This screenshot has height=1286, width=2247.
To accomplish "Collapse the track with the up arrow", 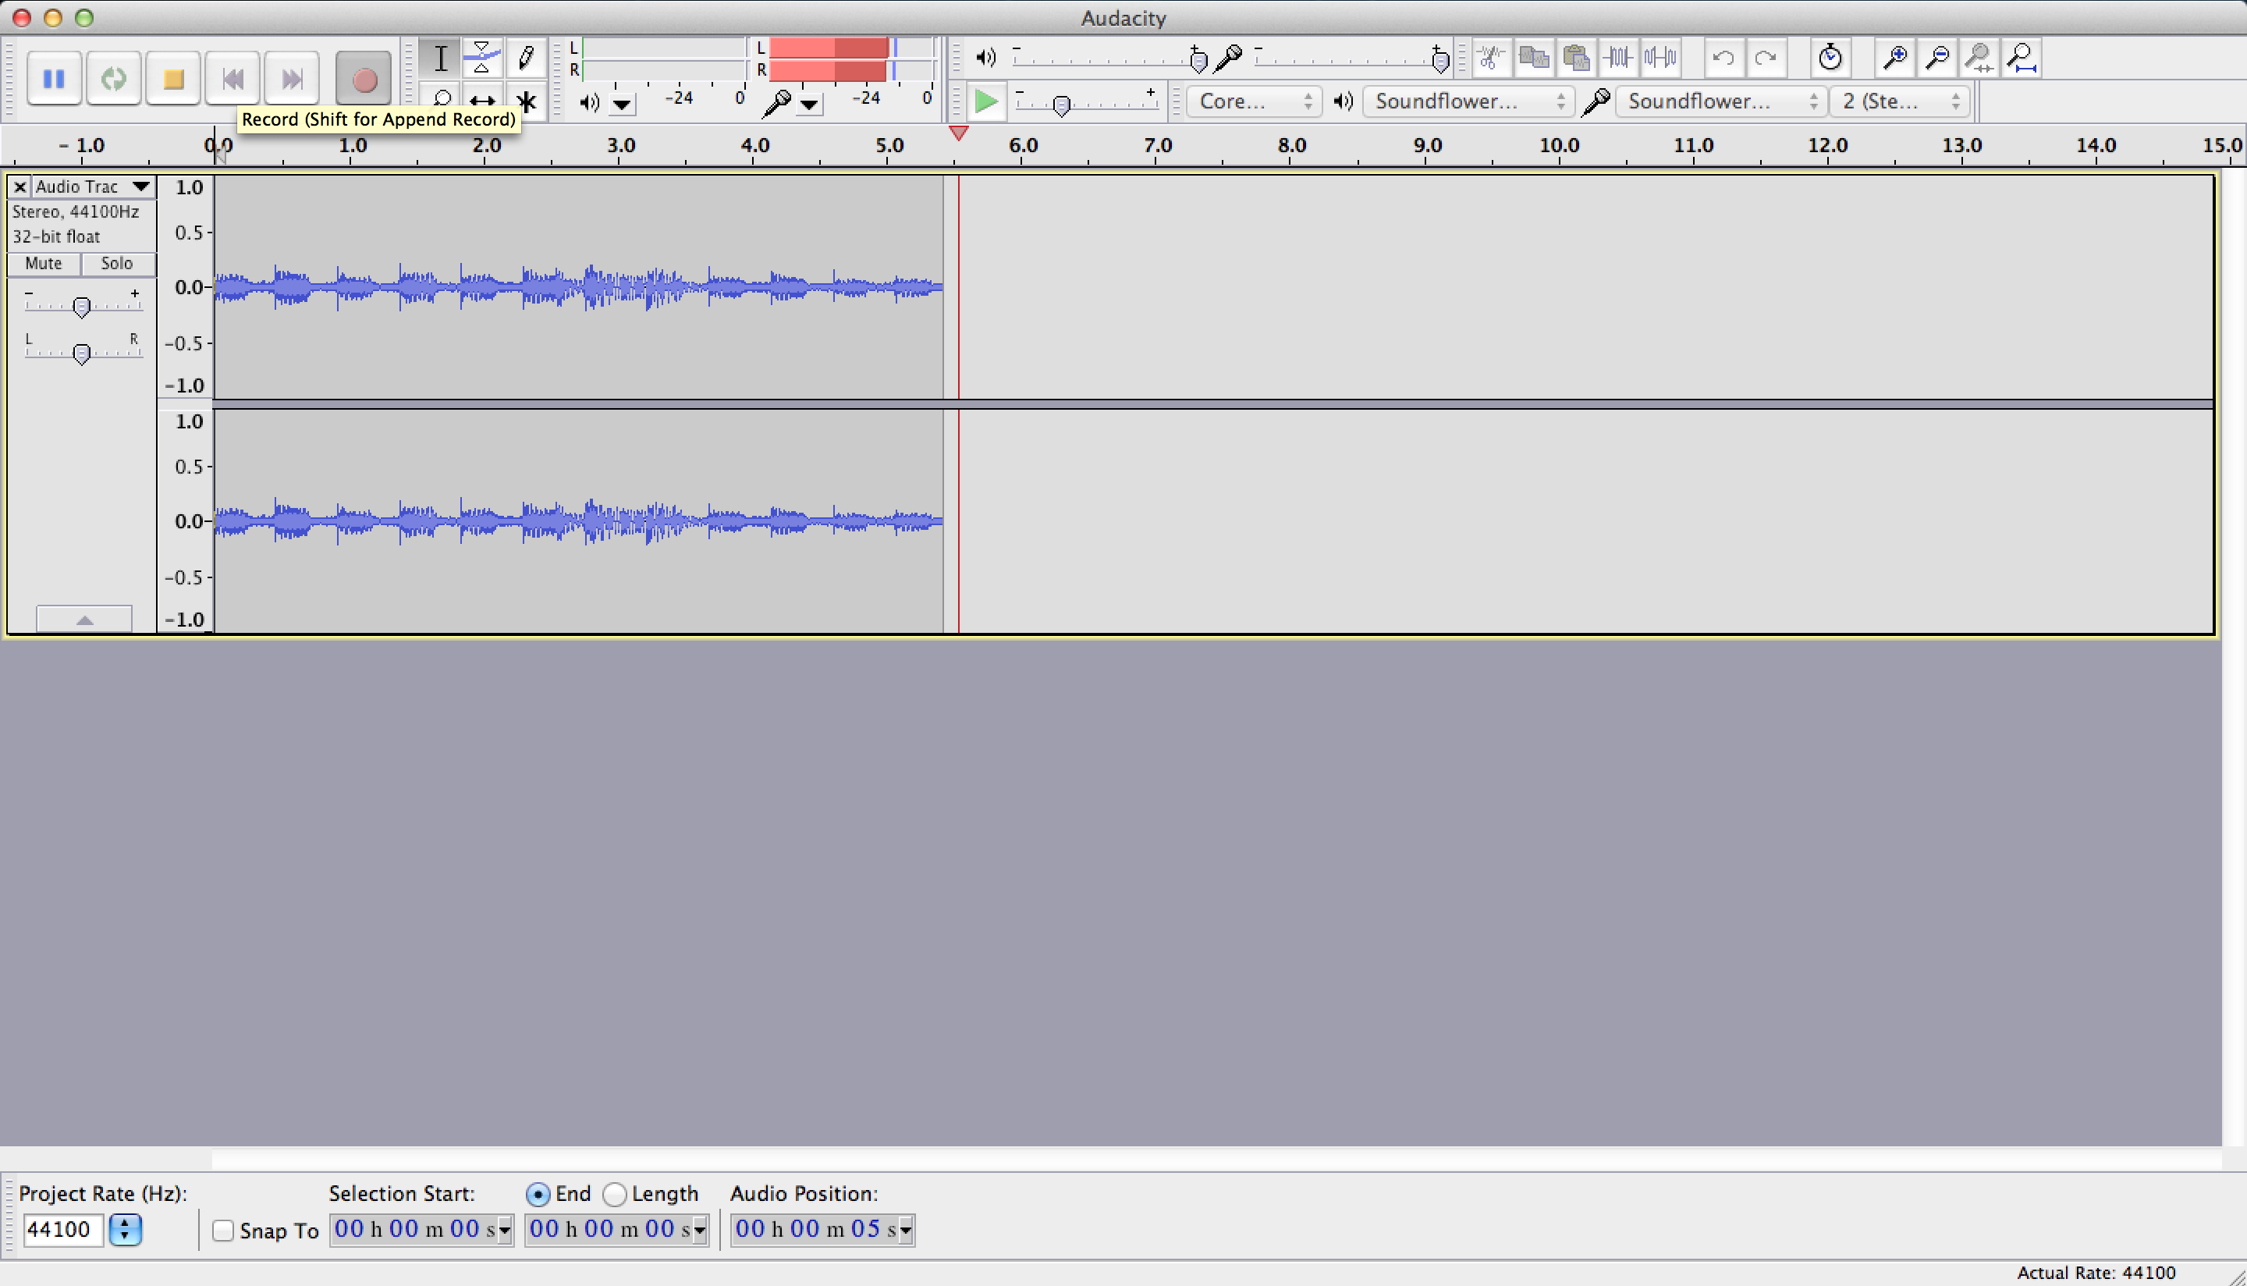I will [x=84, y=619].
